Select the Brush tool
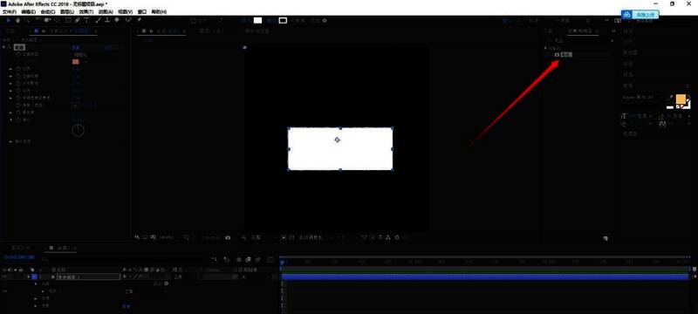 click(x=99, y=20)
